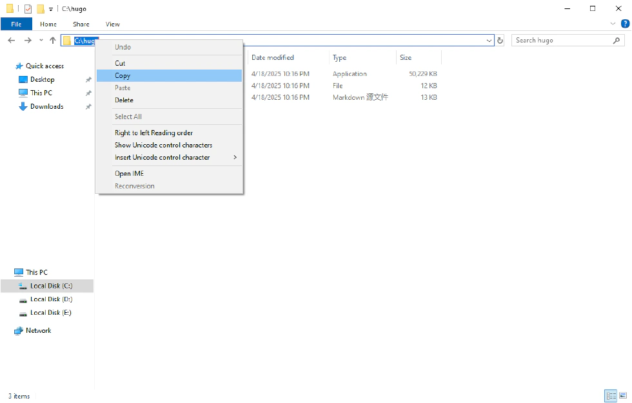Click the magnifier icon in search box
The image size is (632, 403).
click(x=617, y=41)
